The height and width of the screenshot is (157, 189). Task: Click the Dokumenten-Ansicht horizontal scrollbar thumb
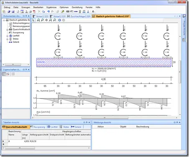pyautogui.click(x=13, y=65)
